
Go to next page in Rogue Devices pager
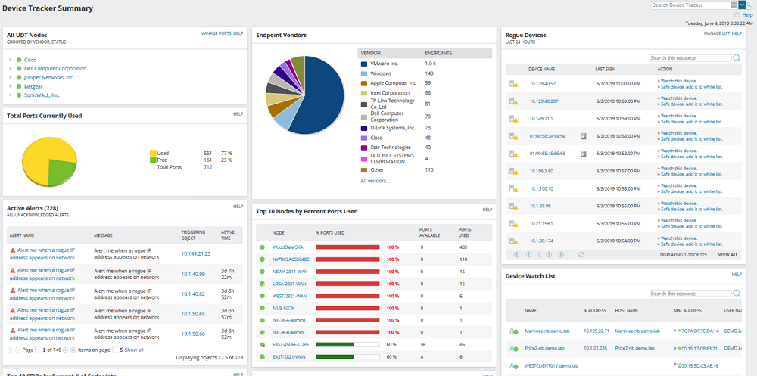[549, 254]
